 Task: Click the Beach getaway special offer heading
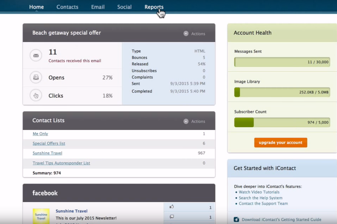pos(66,33)
